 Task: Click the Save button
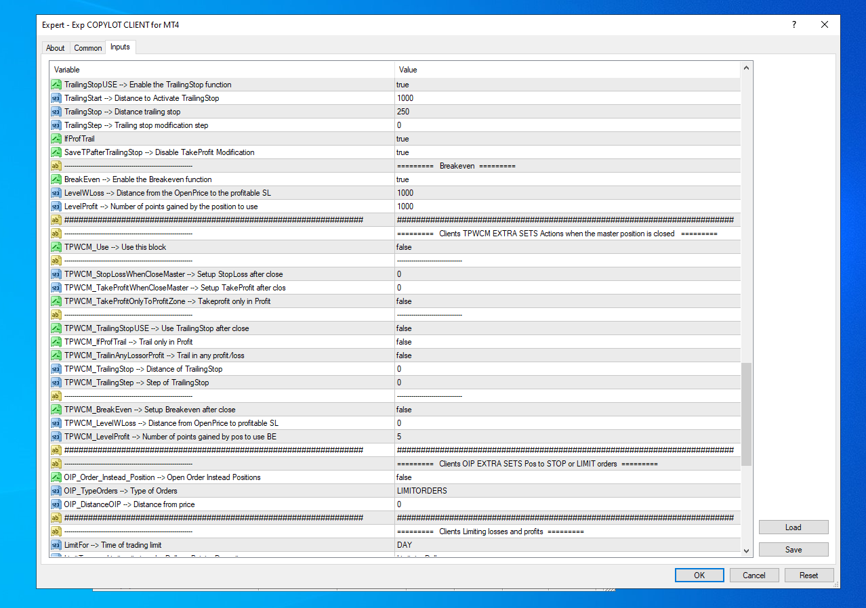coord(793,550)
